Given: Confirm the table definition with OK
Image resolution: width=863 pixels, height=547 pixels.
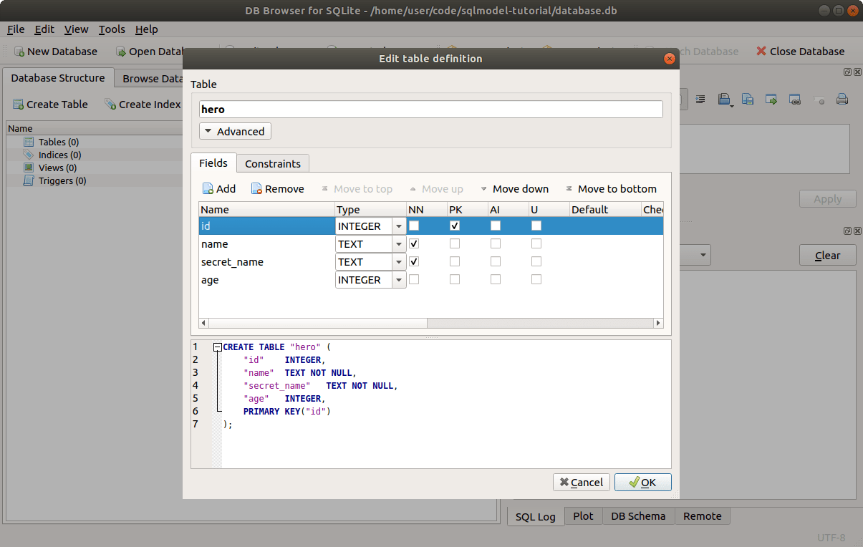Looking at the screenshot, I should click(642, 482).
